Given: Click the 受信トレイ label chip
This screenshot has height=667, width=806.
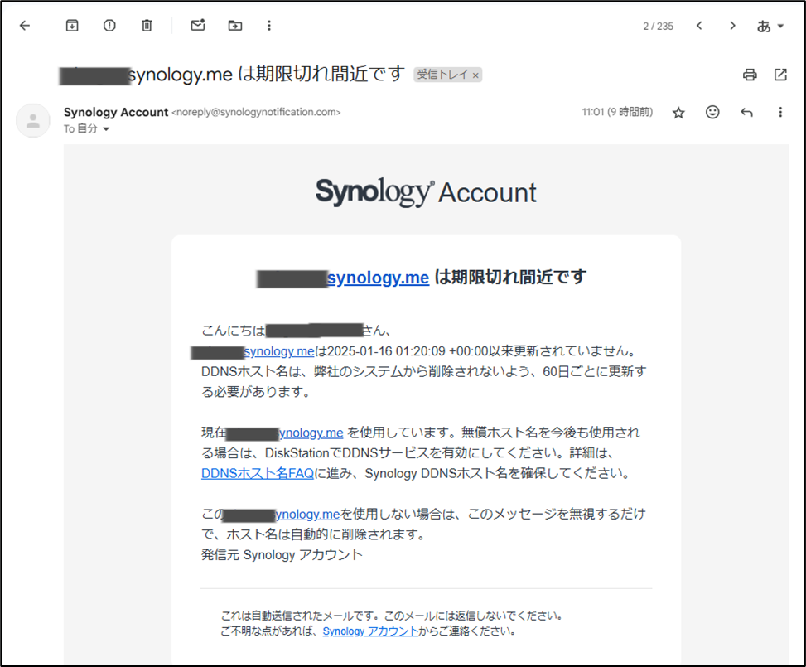Looking at the screenshot, I should click(442, 75).
